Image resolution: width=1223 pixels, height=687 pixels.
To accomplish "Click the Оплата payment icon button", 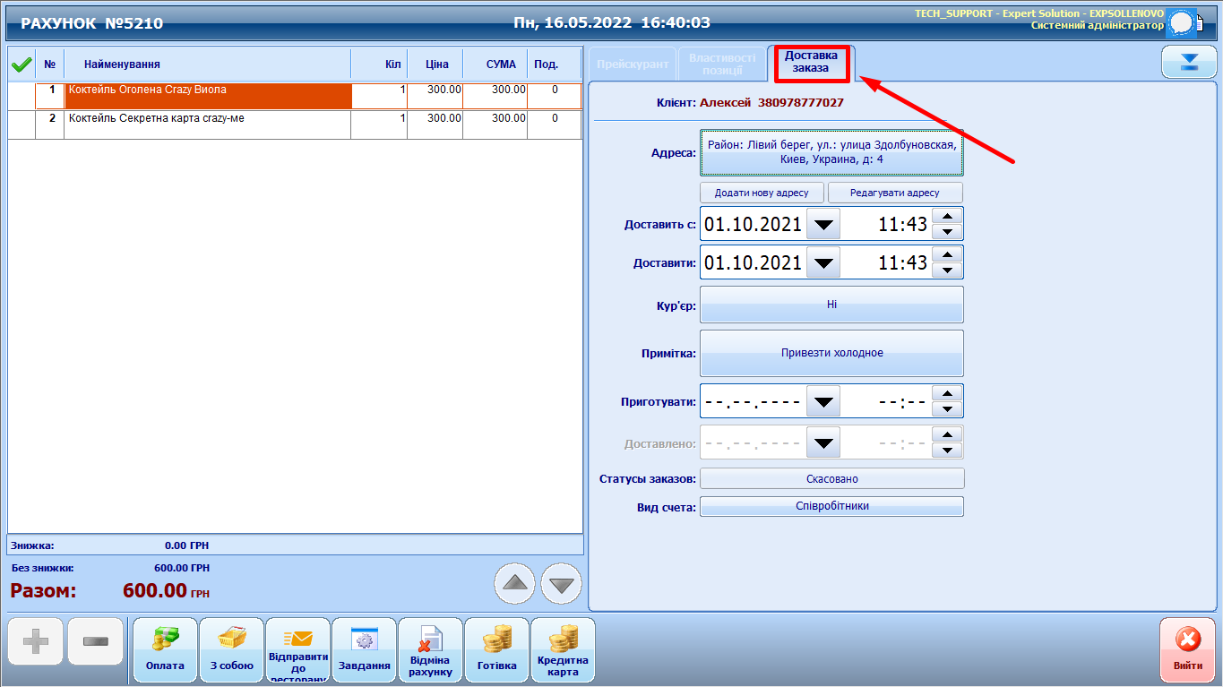I will 165,649.
